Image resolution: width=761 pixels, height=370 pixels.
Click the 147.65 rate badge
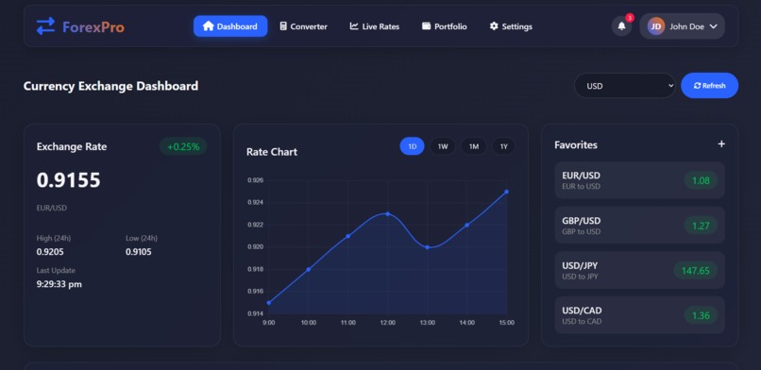point(696,271)
